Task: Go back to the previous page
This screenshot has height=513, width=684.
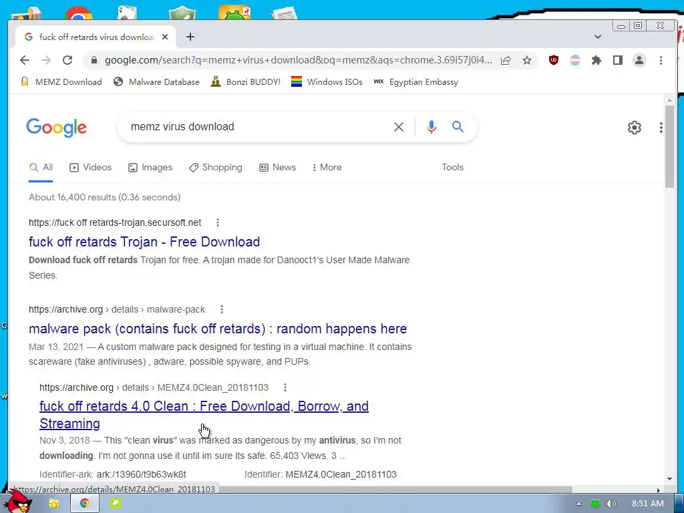Action: pyautogui.click(x=25, y=60)
